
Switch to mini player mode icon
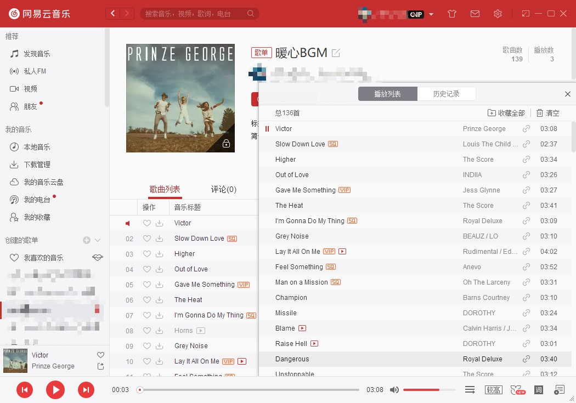[526, 14]
